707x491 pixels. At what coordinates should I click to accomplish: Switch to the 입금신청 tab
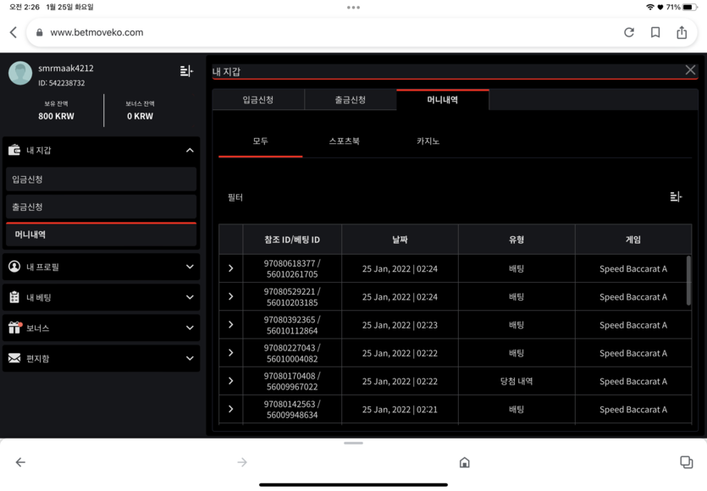click(258, 100)
